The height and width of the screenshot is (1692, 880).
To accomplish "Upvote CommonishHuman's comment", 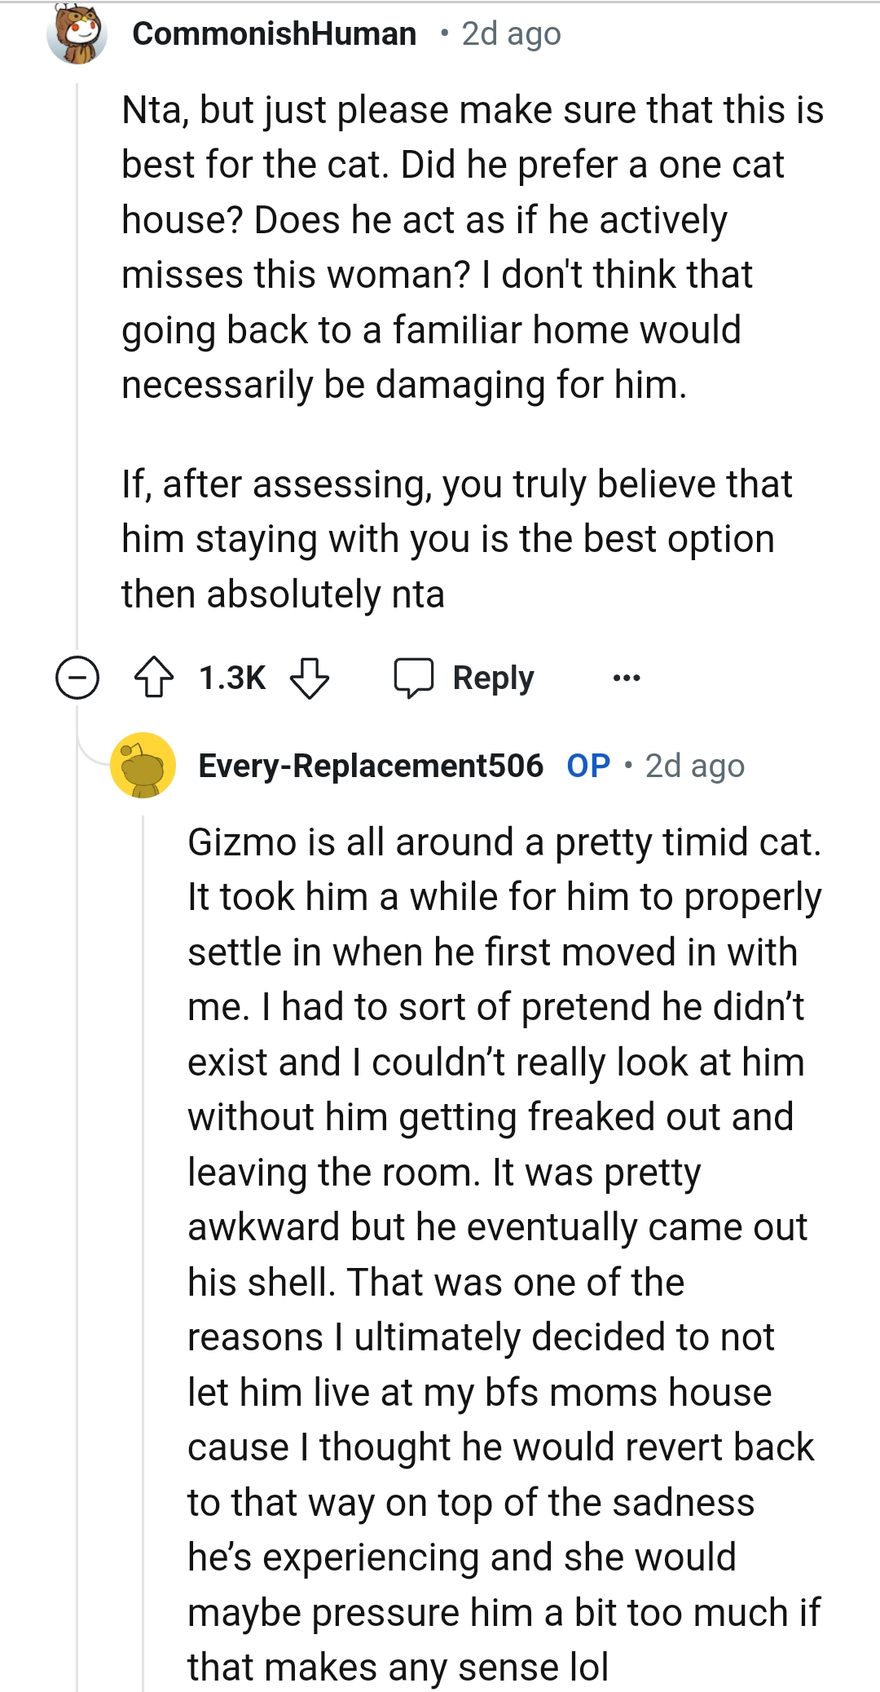I will click(x=153, y=678).
